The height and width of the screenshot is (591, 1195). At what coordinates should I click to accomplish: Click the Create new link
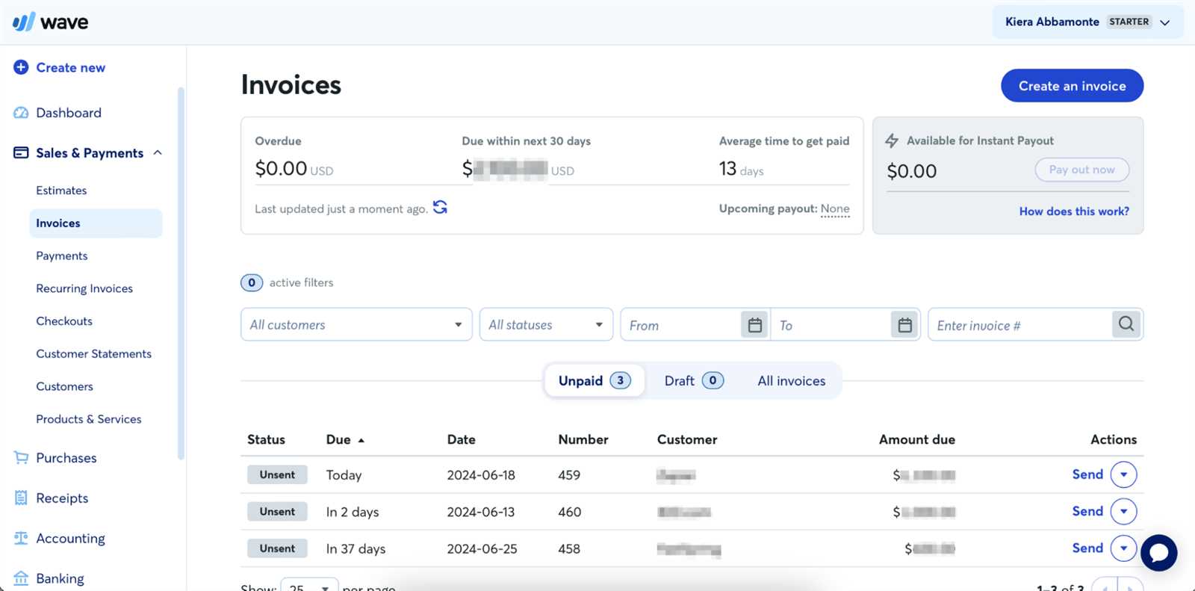click(x=71, y=67)
